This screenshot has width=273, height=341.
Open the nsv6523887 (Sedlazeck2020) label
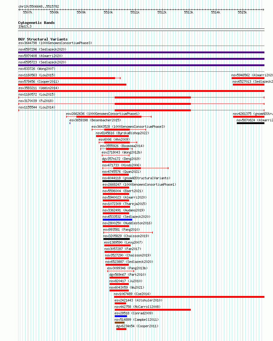pyautogui.click(x=129, y=262)
